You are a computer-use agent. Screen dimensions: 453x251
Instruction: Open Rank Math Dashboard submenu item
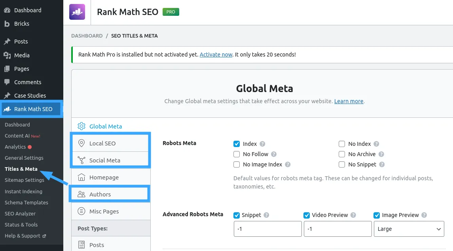[17, 125]
